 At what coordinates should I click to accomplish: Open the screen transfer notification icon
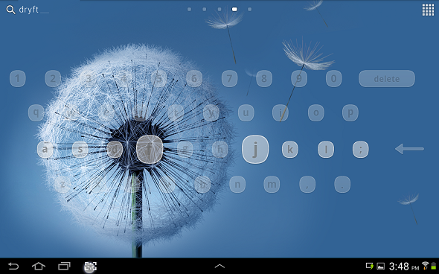point(370,266)
